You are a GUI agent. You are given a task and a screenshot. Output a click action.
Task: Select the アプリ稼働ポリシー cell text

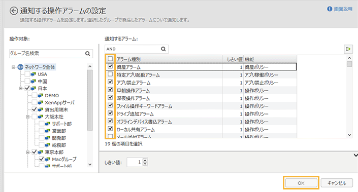pos(262,75)
